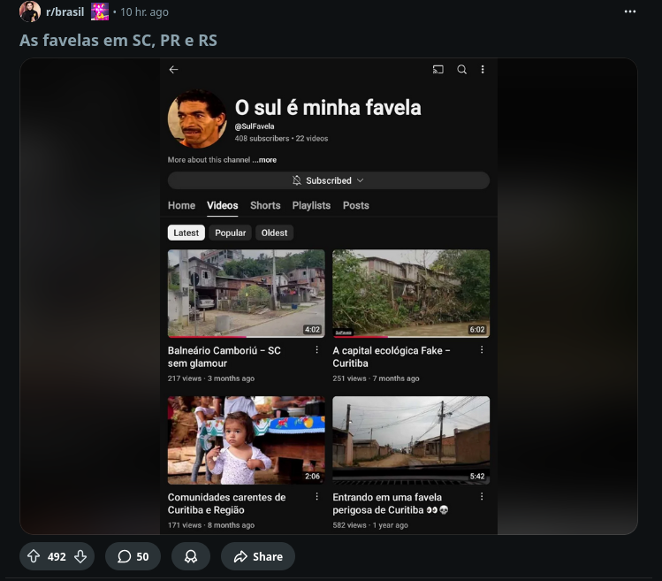The width and height of the screenshot is (662, 581).
Task: Click the r/brasil subreddit link
Action: click(65, 11)
